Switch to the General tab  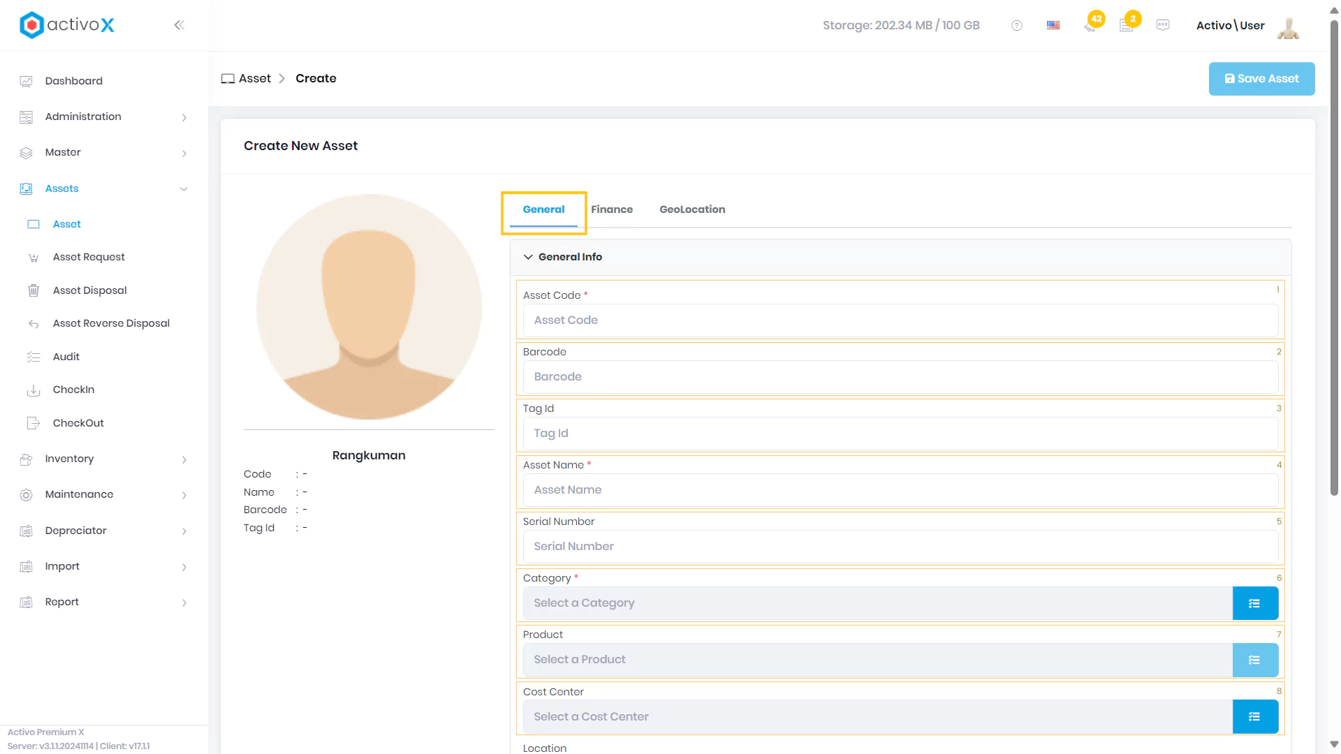(x=543, y=209)
